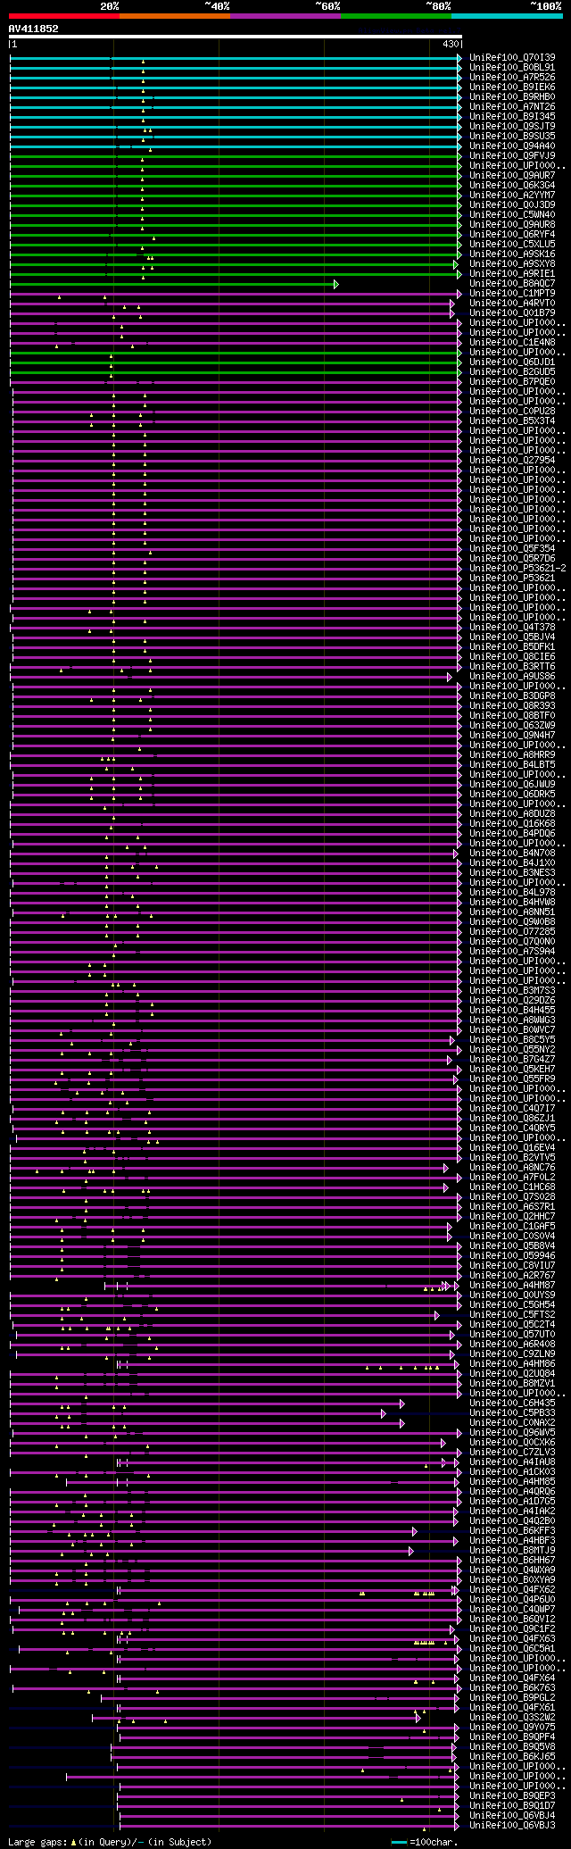
Task: Select hit label UniRef100_A2YYM7
Action: coord(512,195)
